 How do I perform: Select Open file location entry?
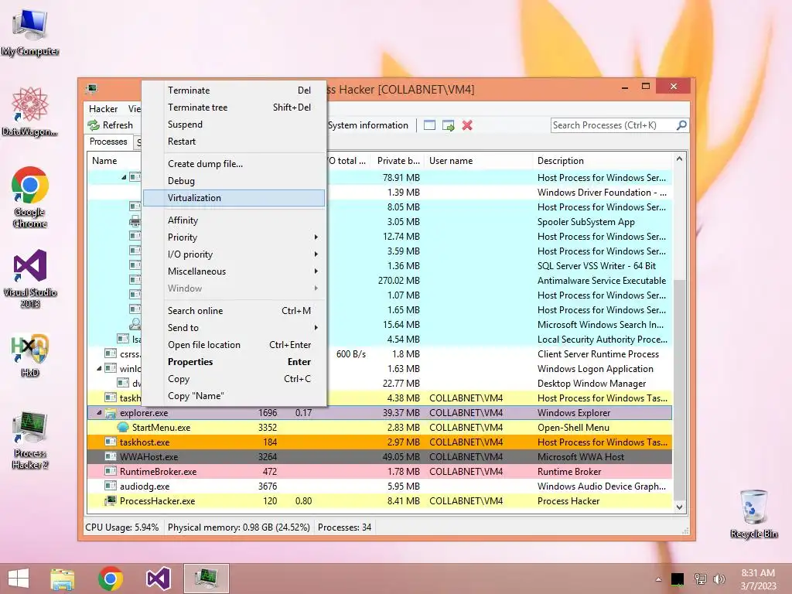[234, 344]
